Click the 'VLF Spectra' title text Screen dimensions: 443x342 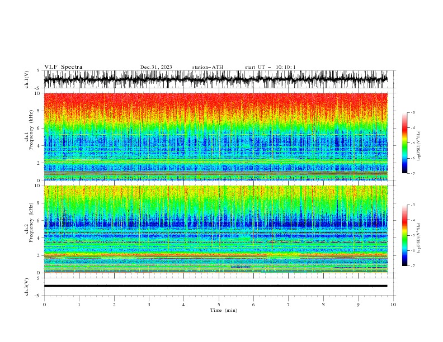coord(63,67)
